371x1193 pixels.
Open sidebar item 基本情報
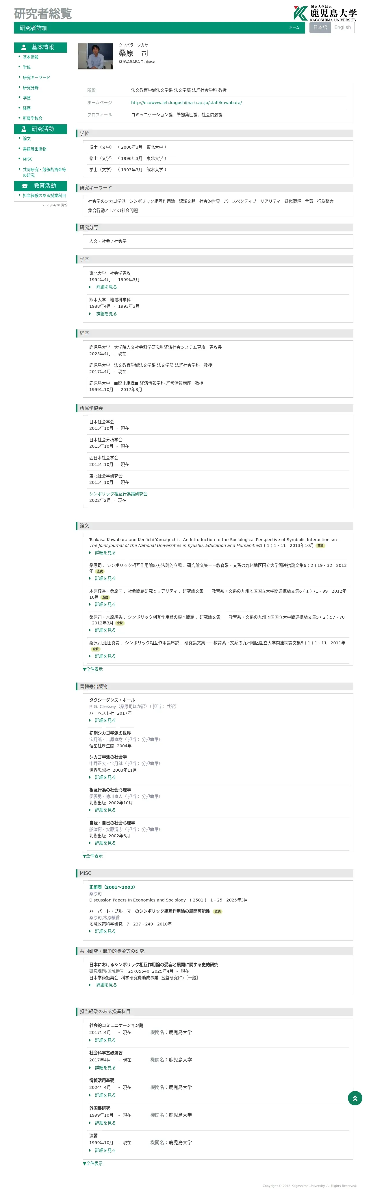tap(31, 57)
